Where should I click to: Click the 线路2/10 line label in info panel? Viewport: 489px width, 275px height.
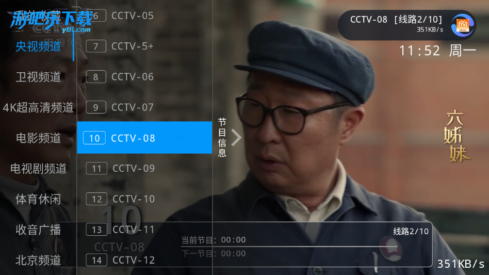click(x=411, y=231)
